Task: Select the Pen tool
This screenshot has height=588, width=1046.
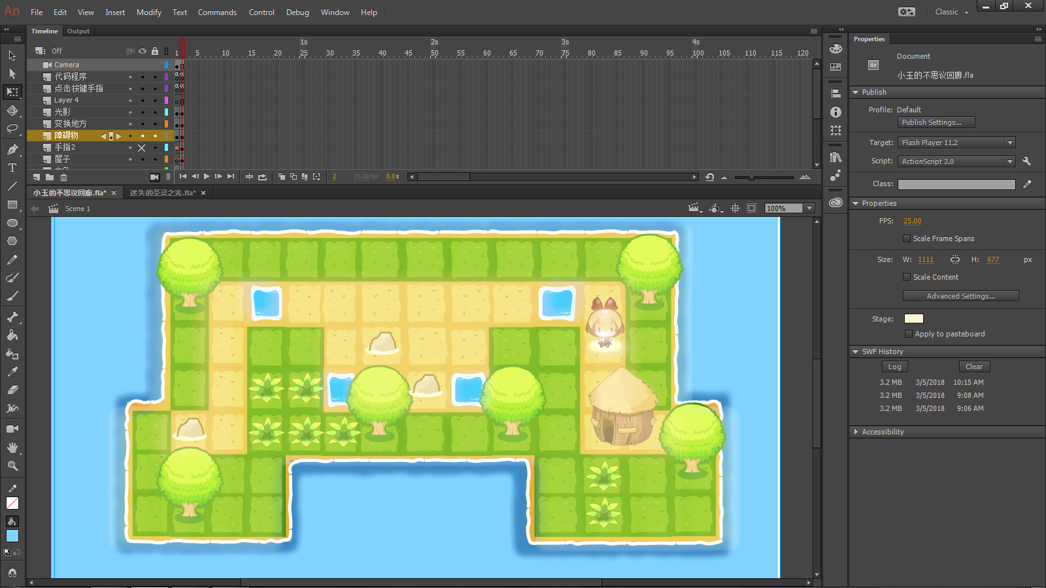Action: pos(12,150)
